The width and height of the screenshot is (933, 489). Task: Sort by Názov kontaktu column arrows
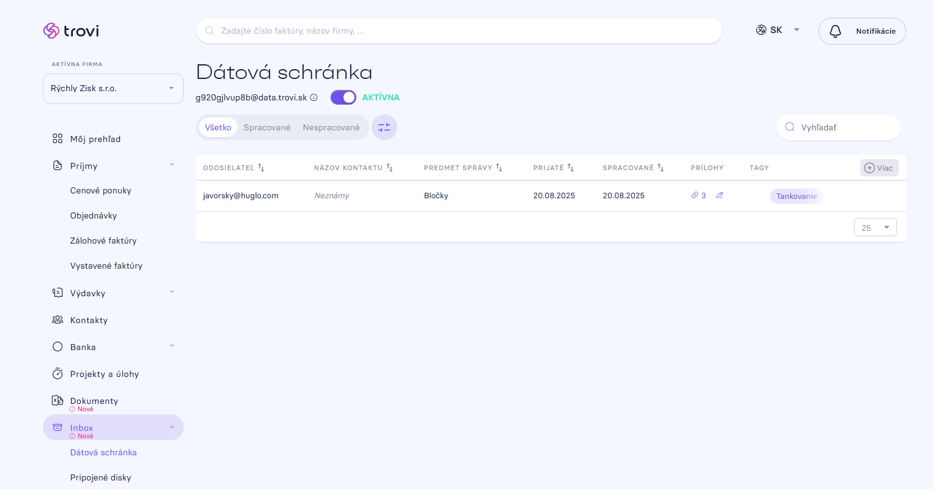pyautogui.click(x=389, y=168)
